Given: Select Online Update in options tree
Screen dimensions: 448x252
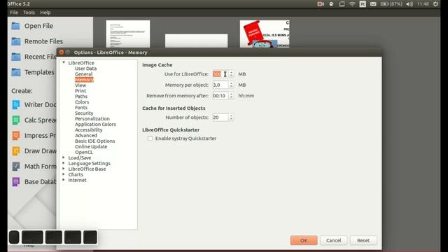Looking at the screenshot, I should click(x=91, y=146).
